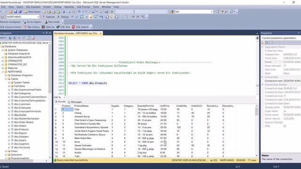Select the Name property row
This screenshot has width=301, height=169.
coord(281,62)
